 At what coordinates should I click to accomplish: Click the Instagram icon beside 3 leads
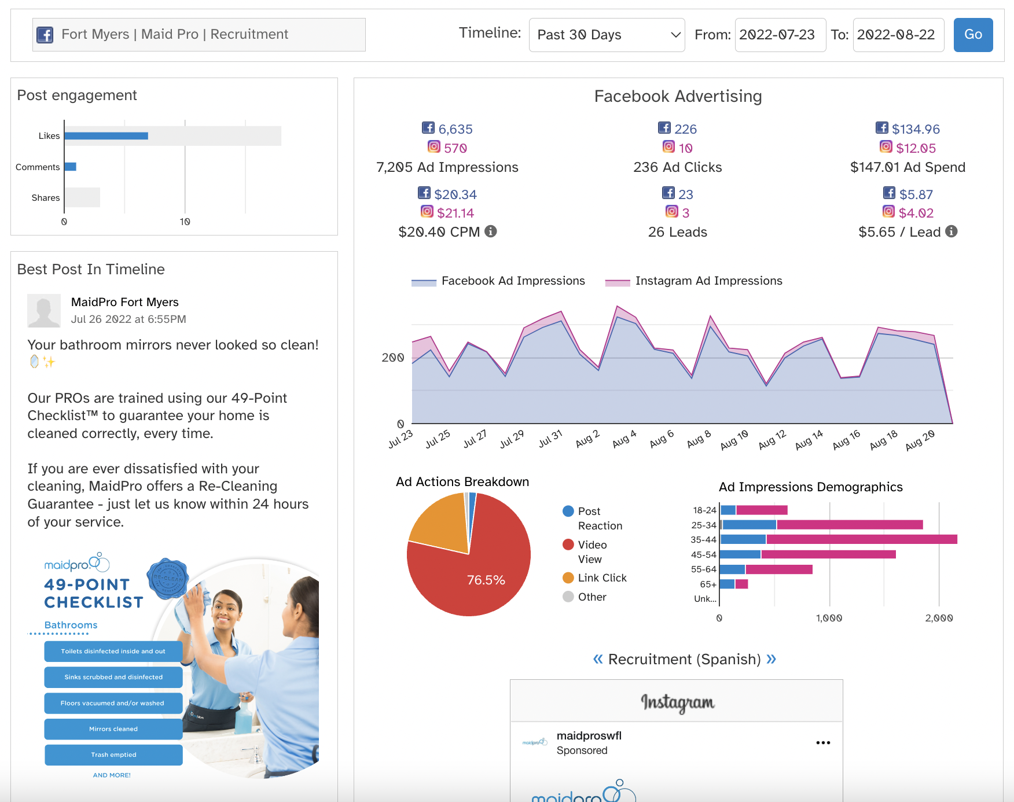point(672,212)
